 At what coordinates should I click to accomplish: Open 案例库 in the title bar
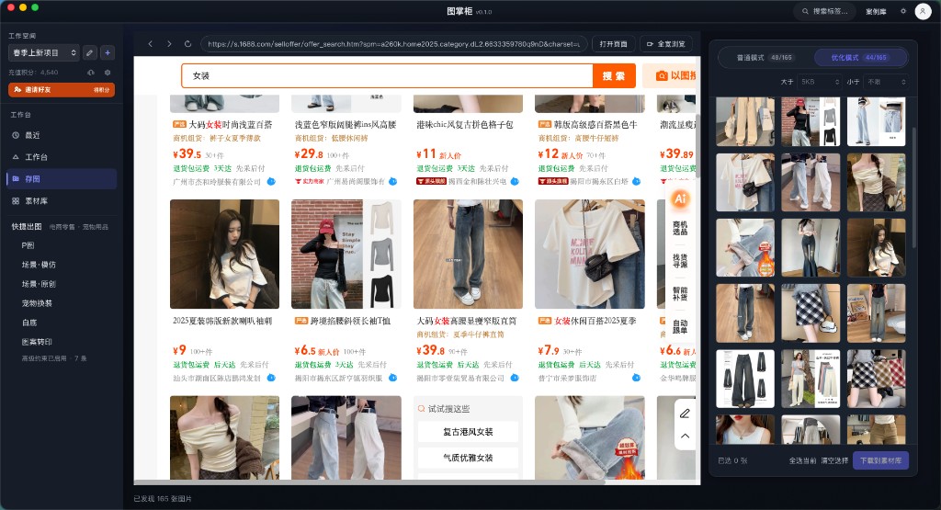pyautogui.click(x=876, y=11)
